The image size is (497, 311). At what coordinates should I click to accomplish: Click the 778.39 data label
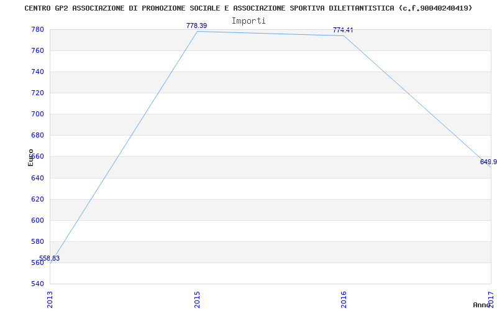pos(196,26)
